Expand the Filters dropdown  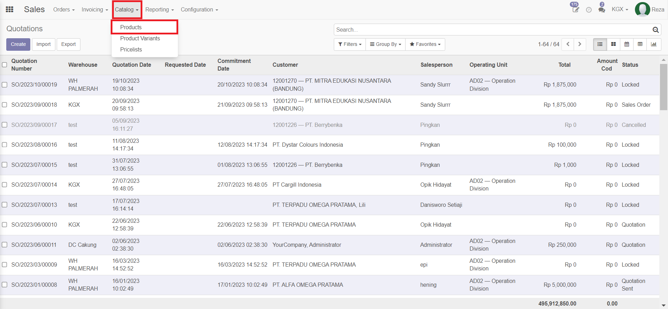pos(350,44)
